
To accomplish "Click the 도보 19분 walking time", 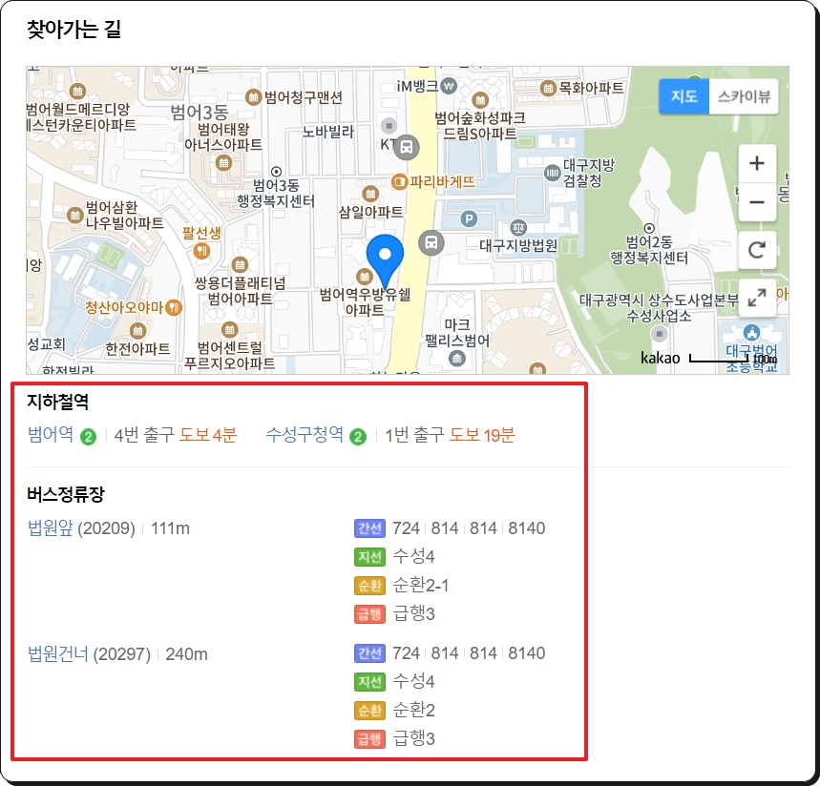I will pyautogui.click(x=482, y=435).
